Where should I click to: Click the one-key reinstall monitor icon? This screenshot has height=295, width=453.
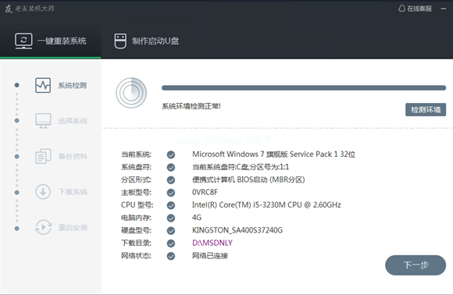click(x=23, y=41)
